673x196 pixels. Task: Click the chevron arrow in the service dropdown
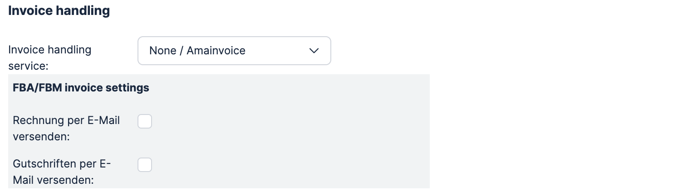tap(314, 51)
